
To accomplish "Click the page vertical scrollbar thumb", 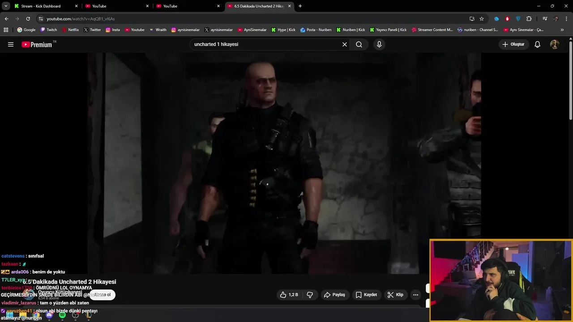I will click(571, 80).
